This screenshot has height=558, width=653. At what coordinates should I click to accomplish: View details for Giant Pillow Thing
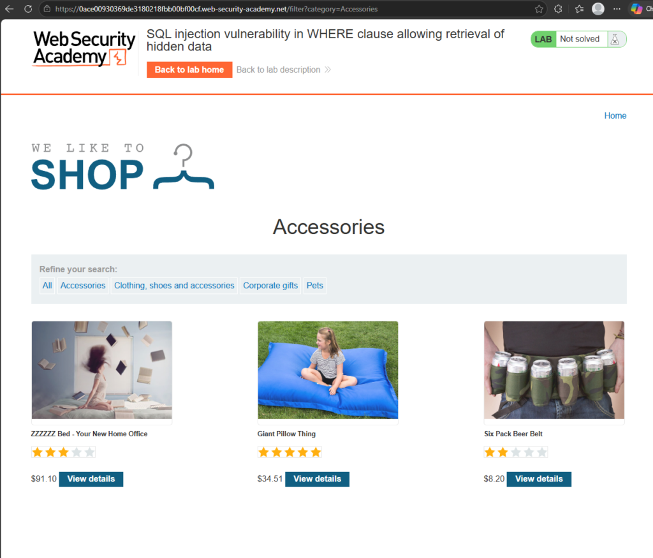click(x=318, y=479)
